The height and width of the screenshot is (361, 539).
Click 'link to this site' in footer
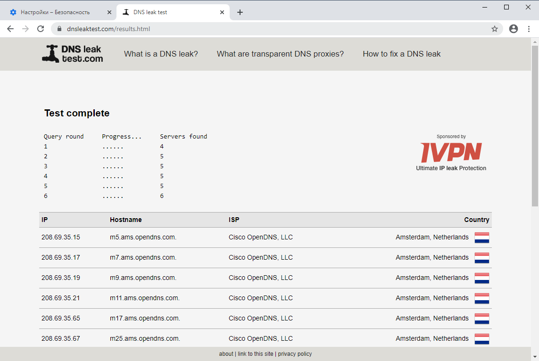point(256,354)
